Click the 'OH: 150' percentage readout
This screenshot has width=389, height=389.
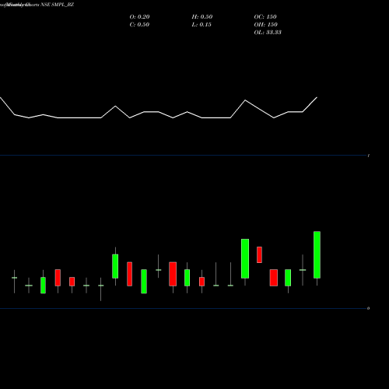tap(266, 24)
